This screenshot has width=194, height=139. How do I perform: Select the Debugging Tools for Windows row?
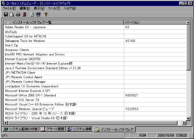[95, 41]
